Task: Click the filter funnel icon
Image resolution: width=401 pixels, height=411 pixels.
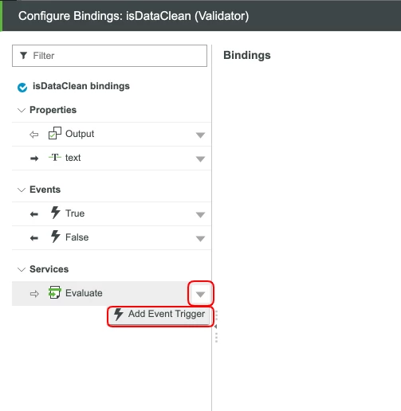Action: (24, 56)
